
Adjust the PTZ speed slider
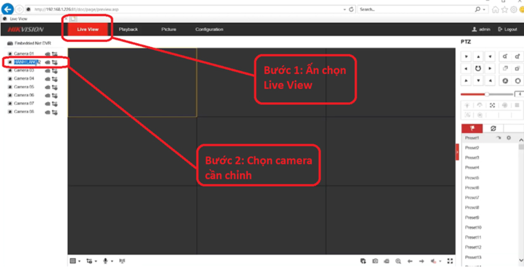[487, 94]
